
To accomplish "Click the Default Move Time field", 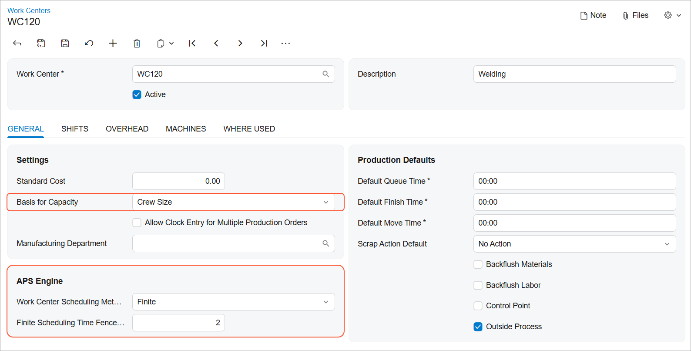I will click(x=575, y=223).
